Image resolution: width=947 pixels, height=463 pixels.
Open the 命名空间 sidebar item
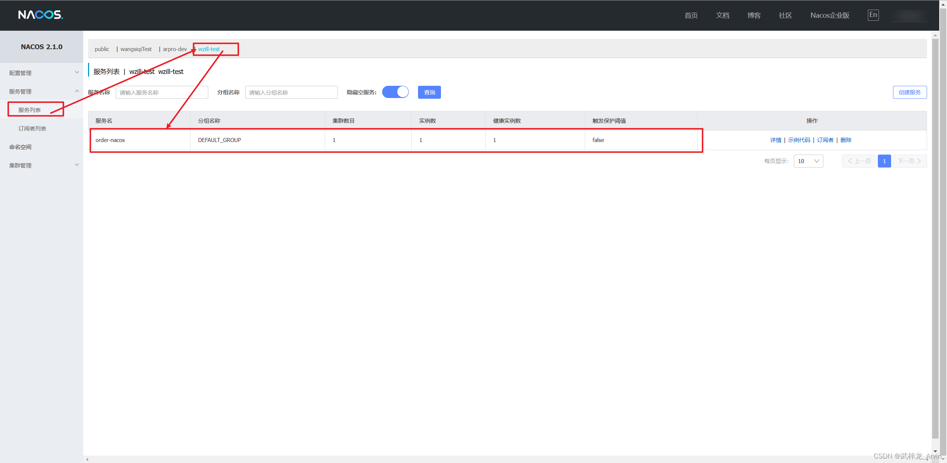tap(20, 147)
